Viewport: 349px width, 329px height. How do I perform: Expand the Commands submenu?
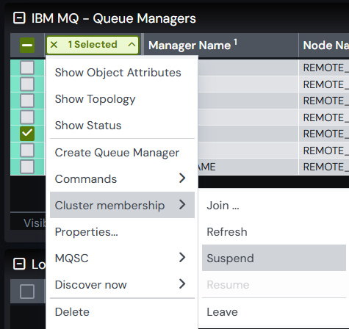[122, 178]
